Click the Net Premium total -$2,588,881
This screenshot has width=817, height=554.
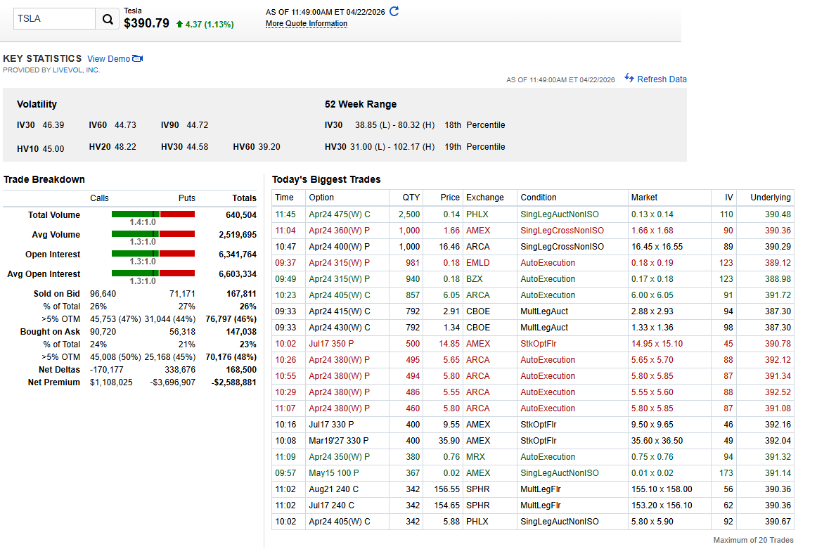[234, 382]
